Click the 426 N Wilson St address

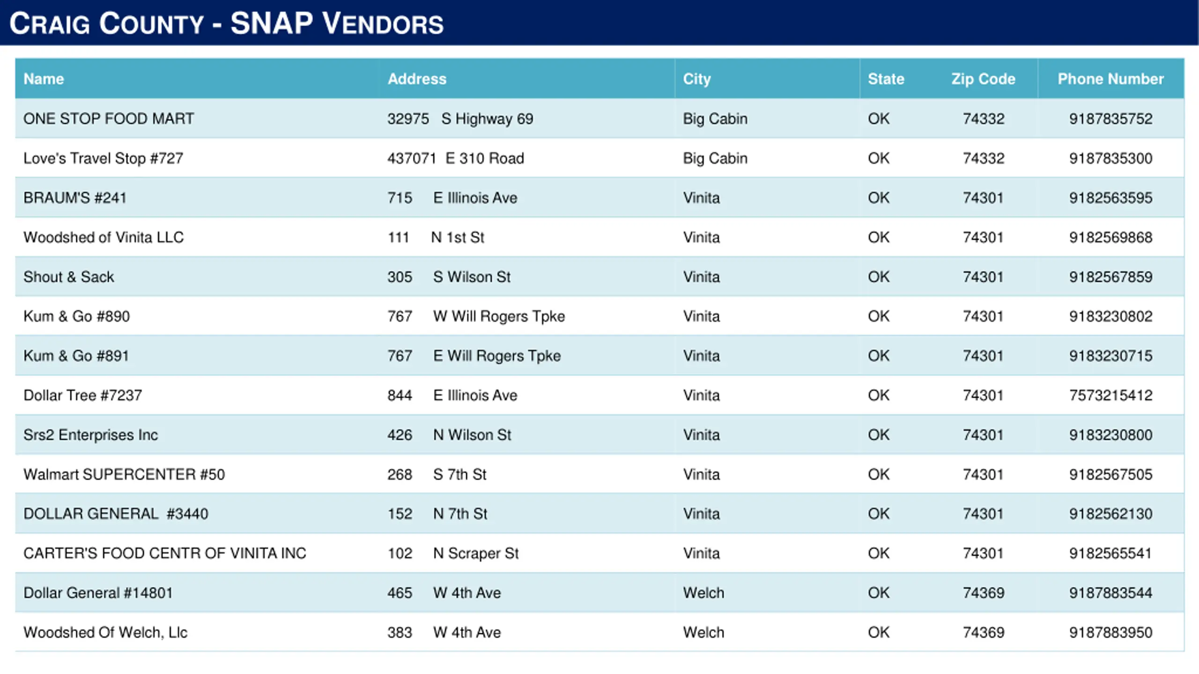tap(449, 435)
